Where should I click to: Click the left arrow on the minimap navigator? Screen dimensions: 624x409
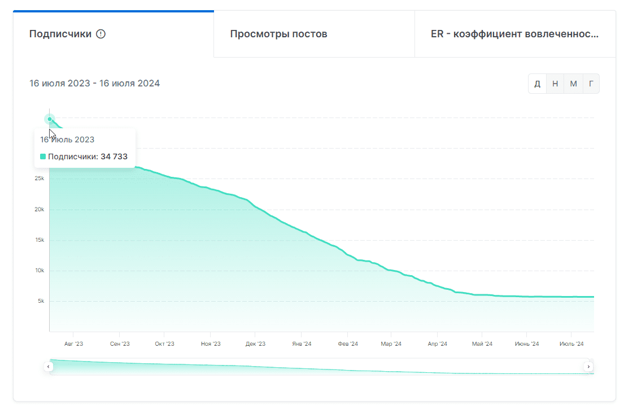pos(48,366)
